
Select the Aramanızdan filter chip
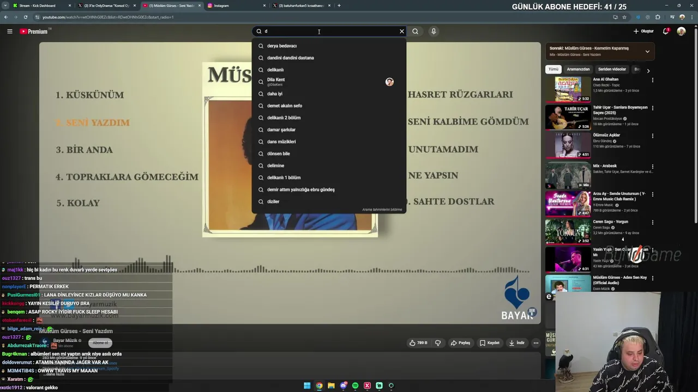click(578, 69)
